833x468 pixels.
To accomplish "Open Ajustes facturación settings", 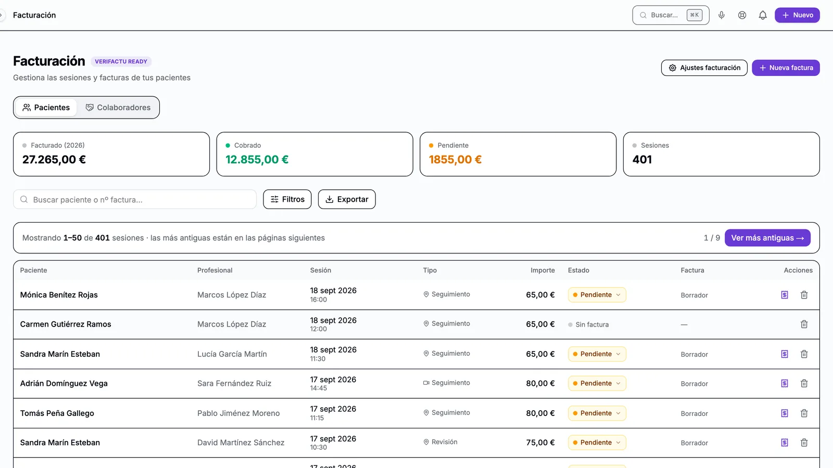I will 704,68.
